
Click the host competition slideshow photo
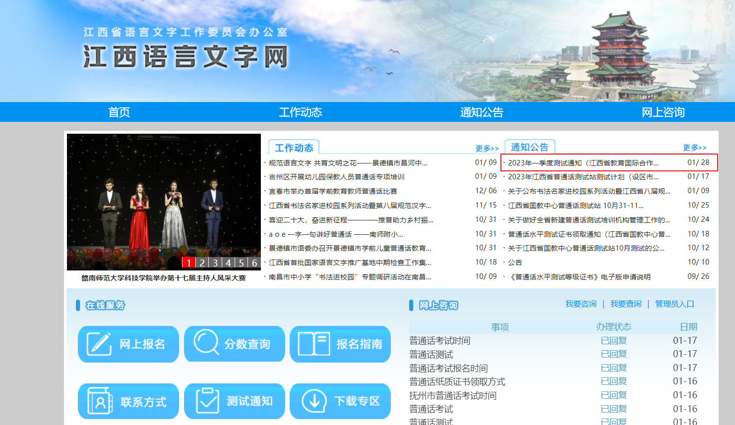(x=164, y=198)
